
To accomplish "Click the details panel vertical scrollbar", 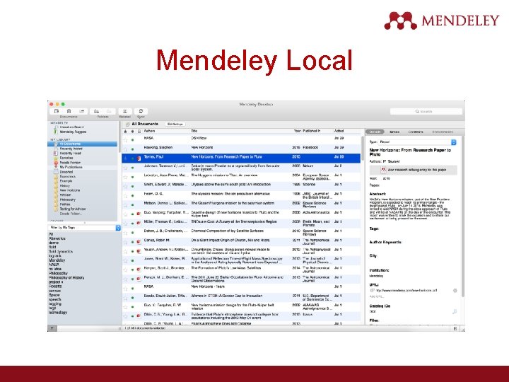I will (x=463, y=216).
